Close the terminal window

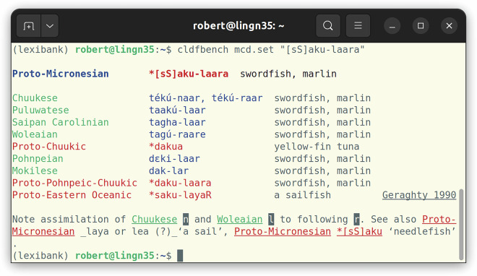point(449,26)
